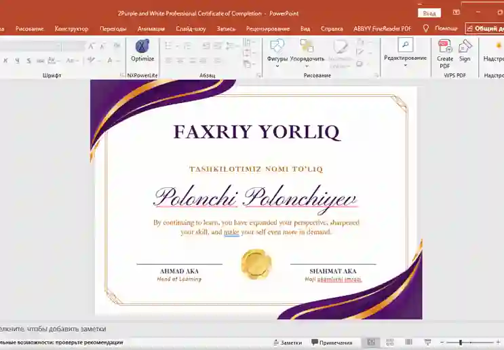504x350 pixels.
Task: Increase font size with larger A icon
Action: pos(91,46)
